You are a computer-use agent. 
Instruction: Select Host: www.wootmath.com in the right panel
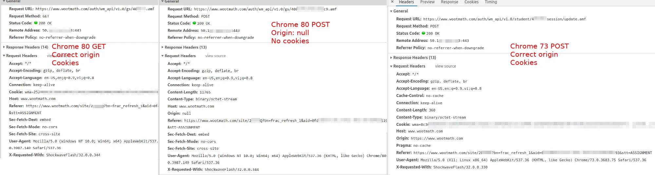point(420,131)
